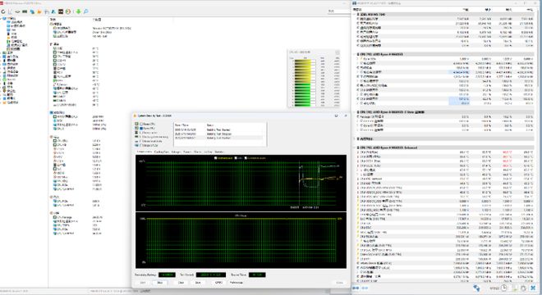Click the black monitor icon in AIDA64 toolbar

tap(61, 11)
